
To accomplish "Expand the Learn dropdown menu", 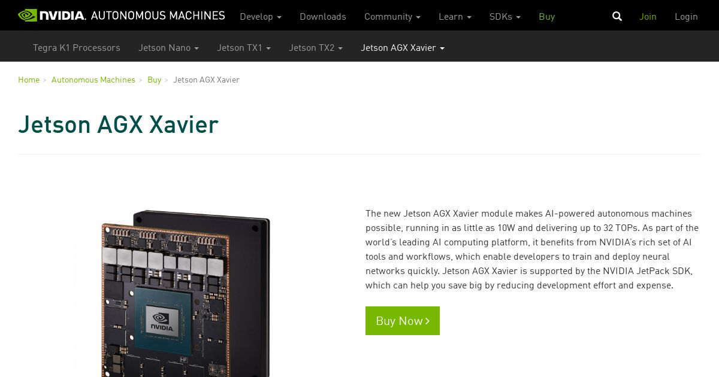I will point(455,16).
